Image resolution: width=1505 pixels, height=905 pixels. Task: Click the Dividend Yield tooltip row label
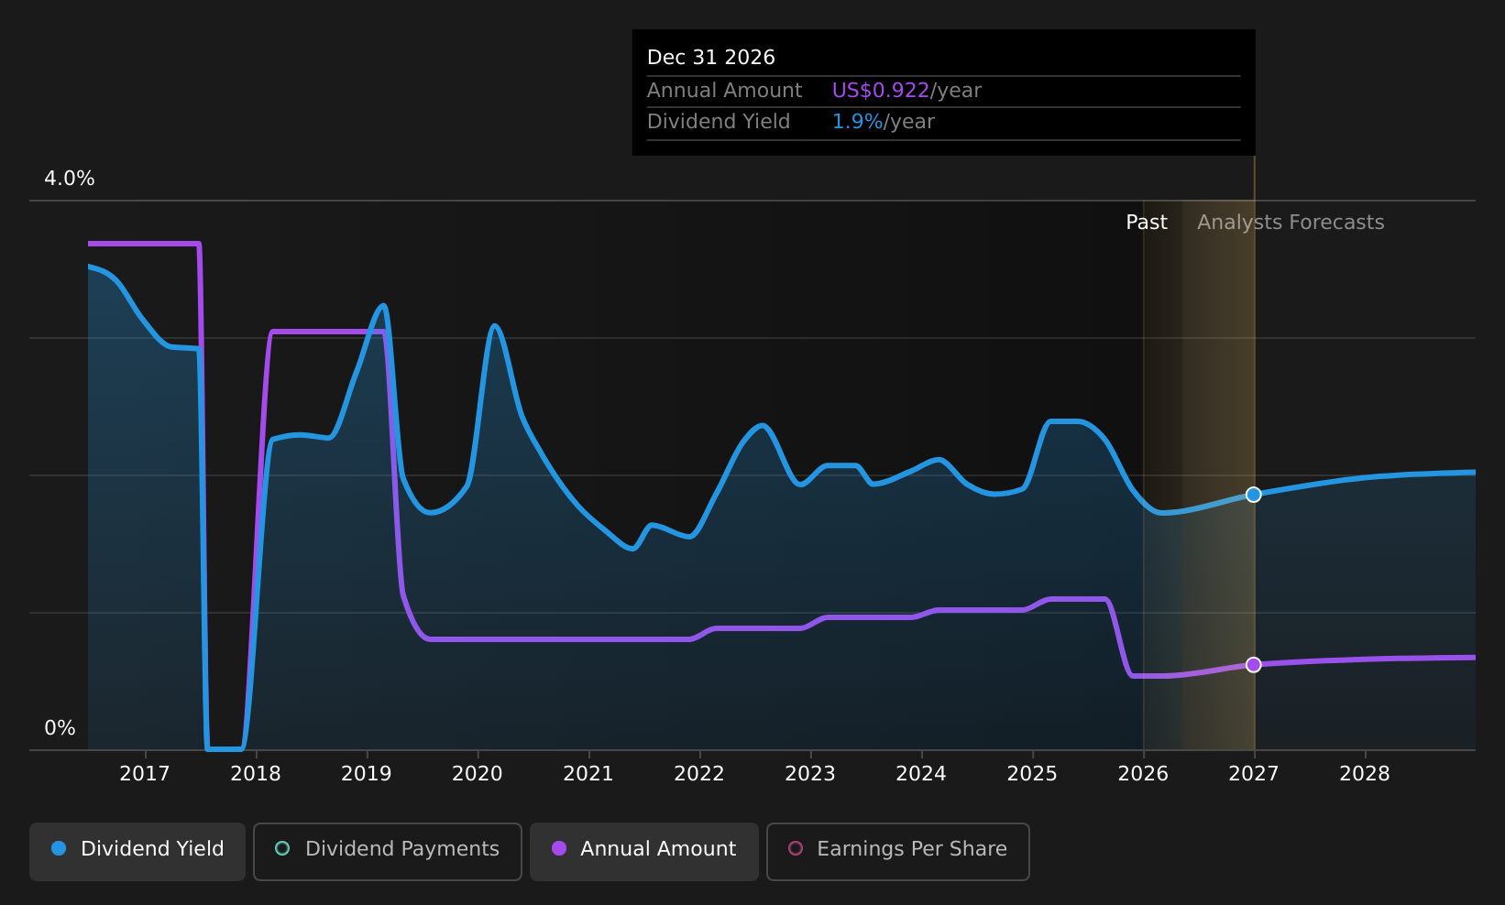pos(719,122)
